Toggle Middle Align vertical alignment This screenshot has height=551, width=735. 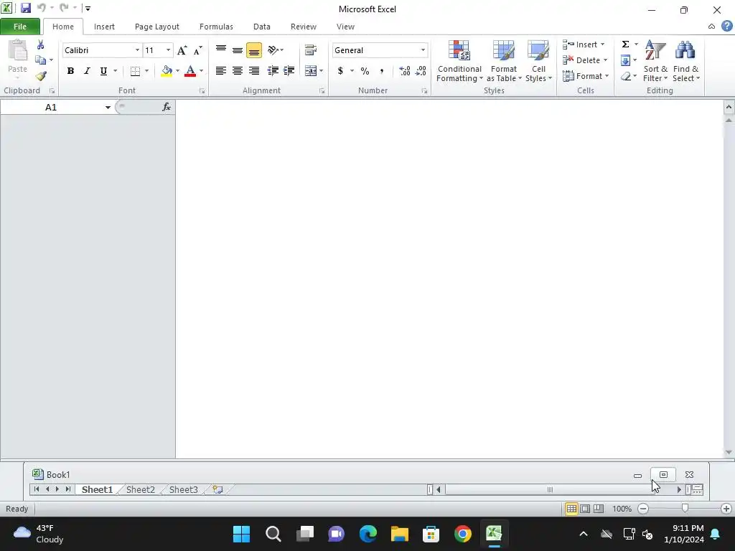[237, 50]
